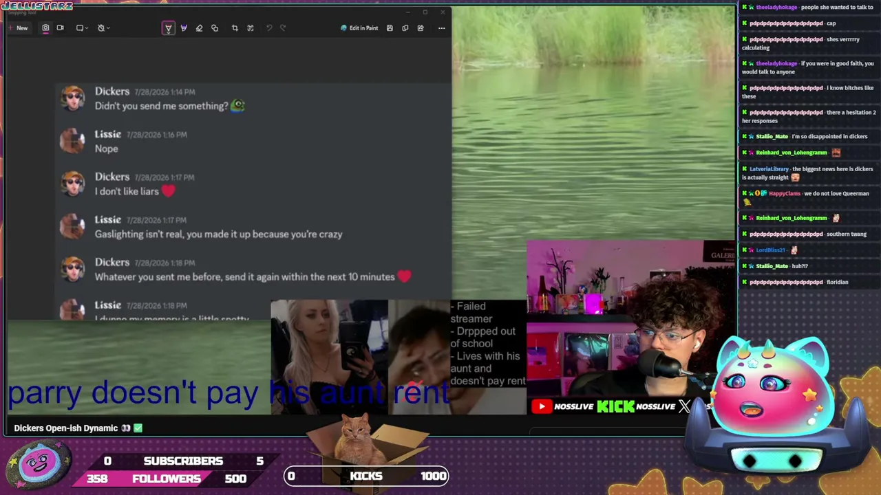881x495 pixels.
Task: Click the blonde woman selfie meme image
Action: pos(329,357)
